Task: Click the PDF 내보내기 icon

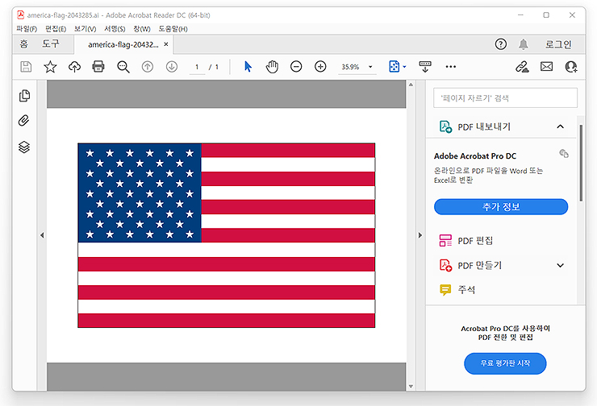Action: [445, 126]
